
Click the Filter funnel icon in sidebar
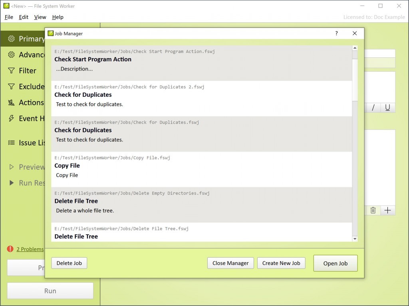coord(11,71)
